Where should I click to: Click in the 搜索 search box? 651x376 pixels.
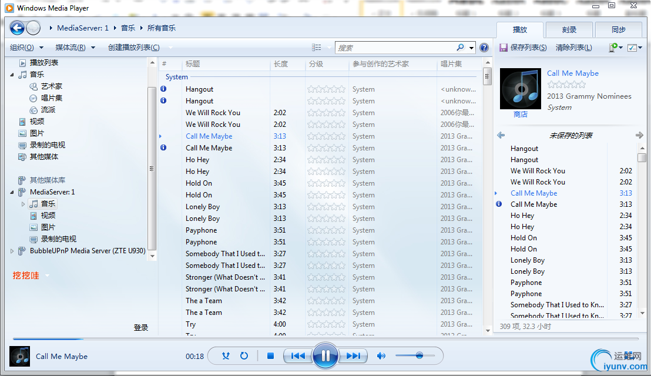[x=395, y=48]
